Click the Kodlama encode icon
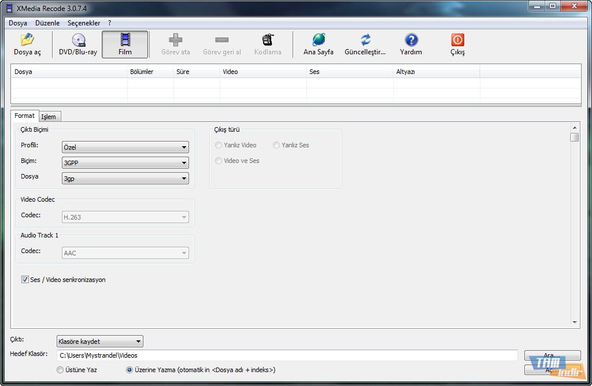Viewport: 592px width, 386px height. click(268, 40)
